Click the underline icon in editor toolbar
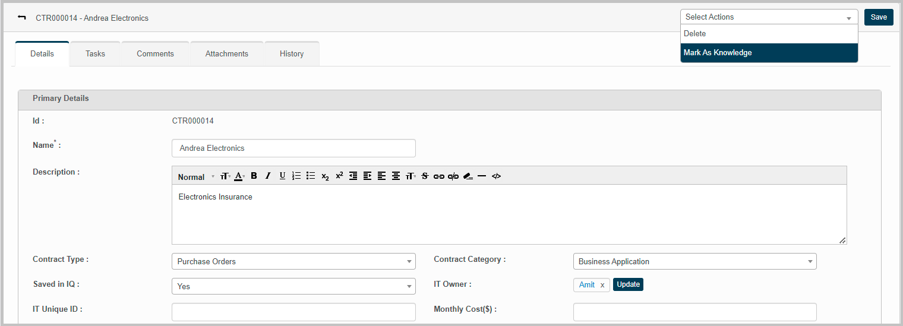 (282, 176)
